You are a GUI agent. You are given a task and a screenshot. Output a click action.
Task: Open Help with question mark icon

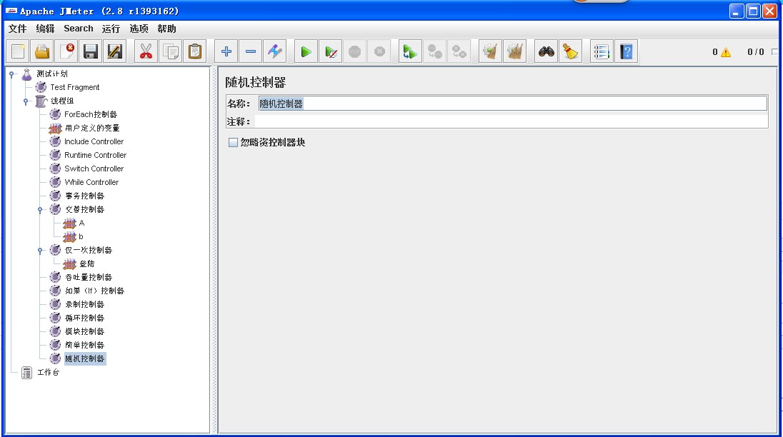(x=627, y=51)
